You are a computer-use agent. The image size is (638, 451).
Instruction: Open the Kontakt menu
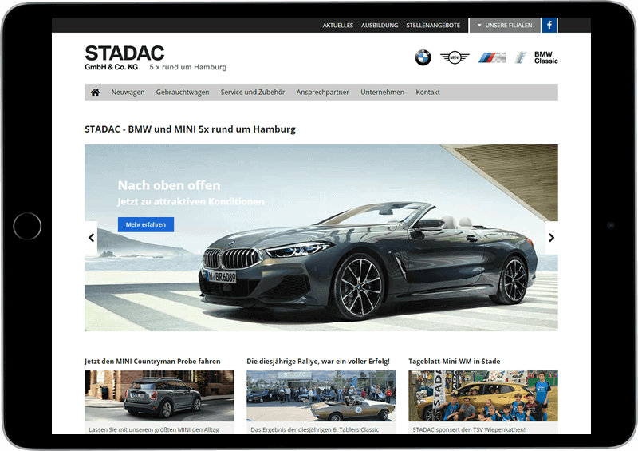pos(427,92)
